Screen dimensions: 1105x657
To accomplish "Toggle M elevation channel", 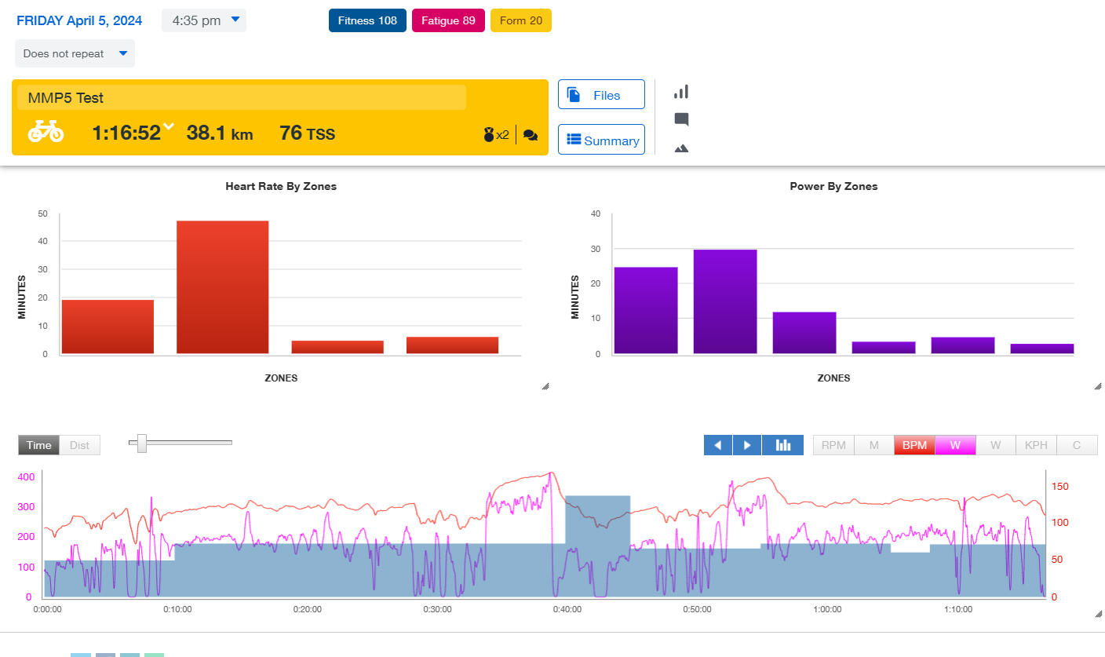I will 873,445.
